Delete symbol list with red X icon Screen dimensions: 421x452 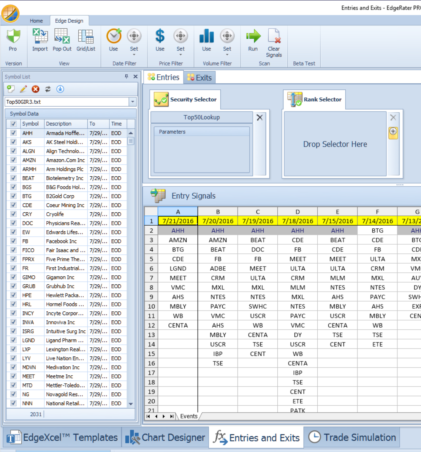35,89
